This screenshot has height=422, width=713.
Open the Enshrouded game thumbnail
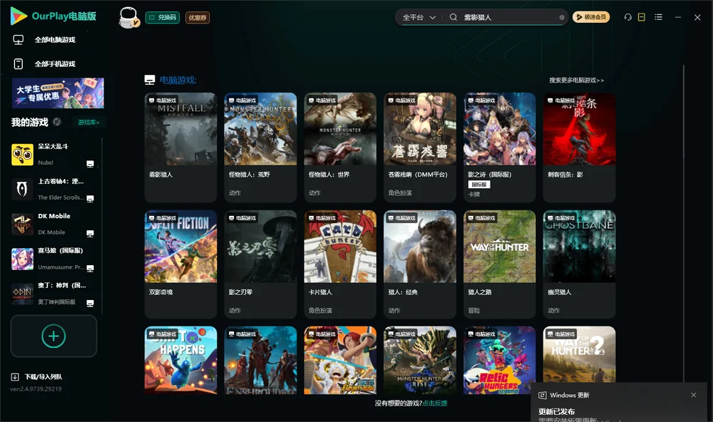(x=260, y=360)
